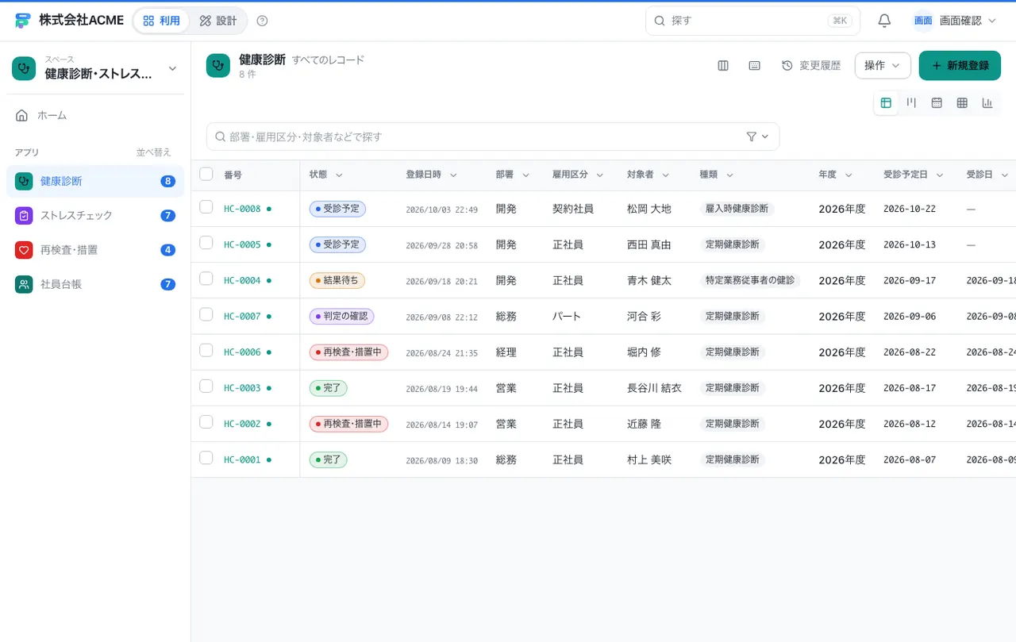This screenshot has width=1016, height=642.
Task: Check the box for row HC-0001
Action: 206,458
